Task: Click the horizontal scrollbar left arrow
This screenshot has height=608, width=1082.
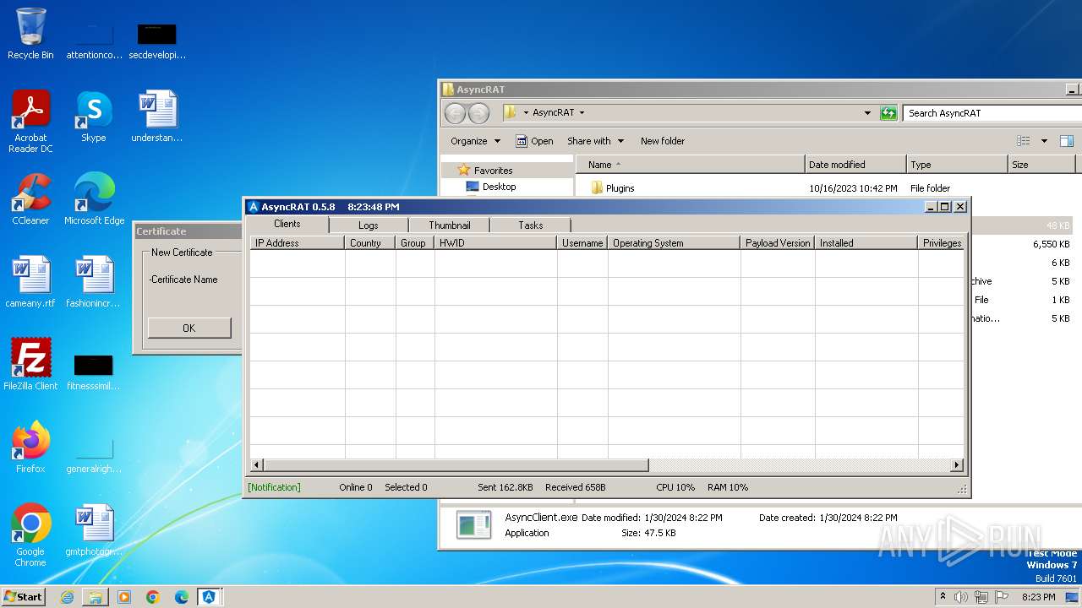Action: point(257,465)
